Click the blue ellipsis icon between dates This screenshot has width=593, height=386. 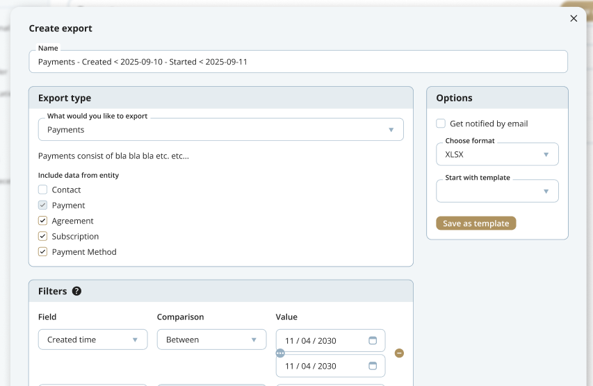tap(280, 353)
